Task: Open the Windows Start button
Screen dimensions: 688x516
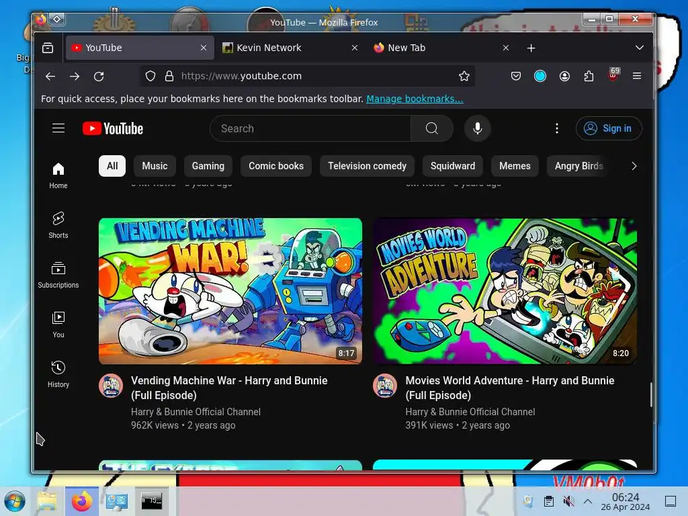Action: (15, 501)
